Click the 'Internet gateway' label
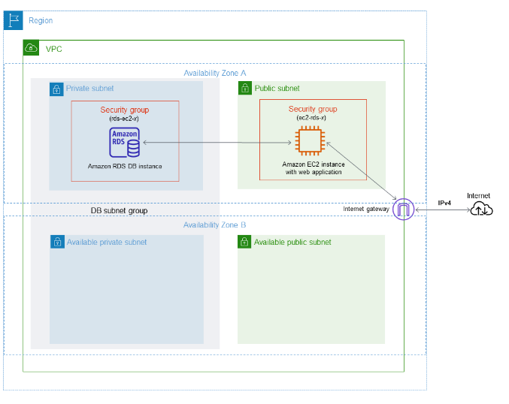Viewport: 509px width, 404px height. coord(366,209)
